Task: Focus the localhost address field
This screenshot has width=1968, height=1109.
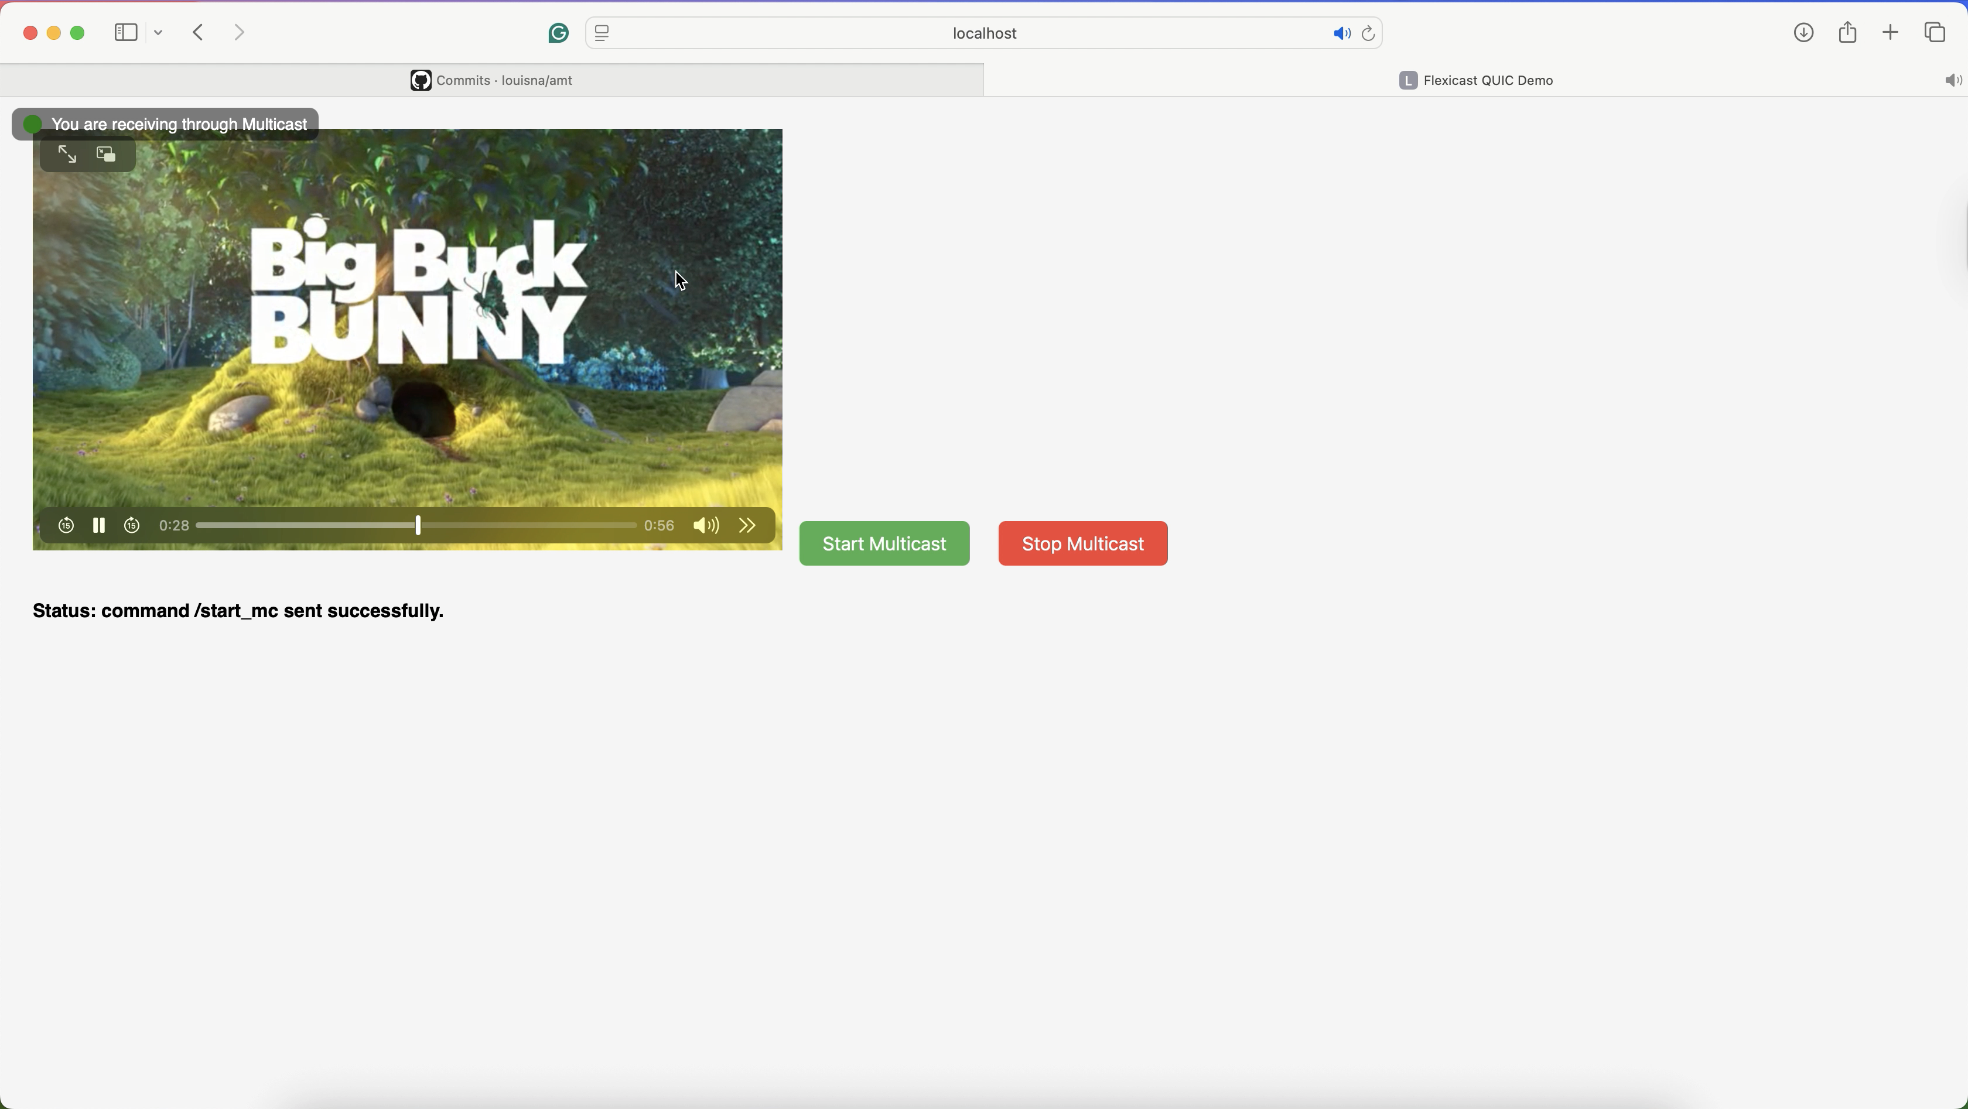Action: (x=984, y=33)
